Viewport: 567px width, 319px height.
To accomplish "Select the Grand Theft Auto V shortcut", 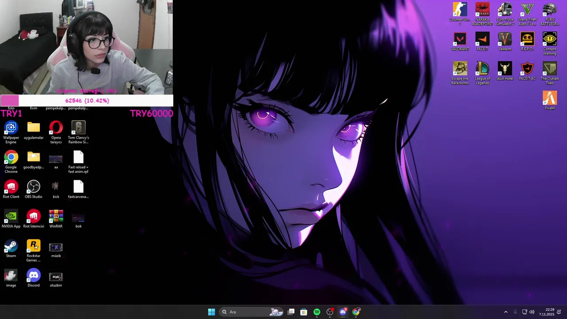I will point(527,14).
